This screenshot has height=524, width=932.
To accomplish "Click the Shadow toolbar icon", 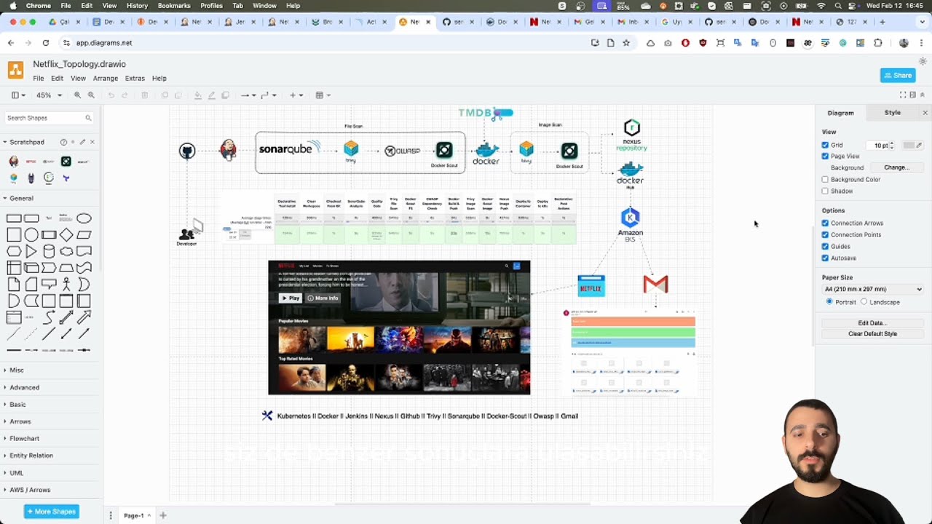I will [225, 95].
